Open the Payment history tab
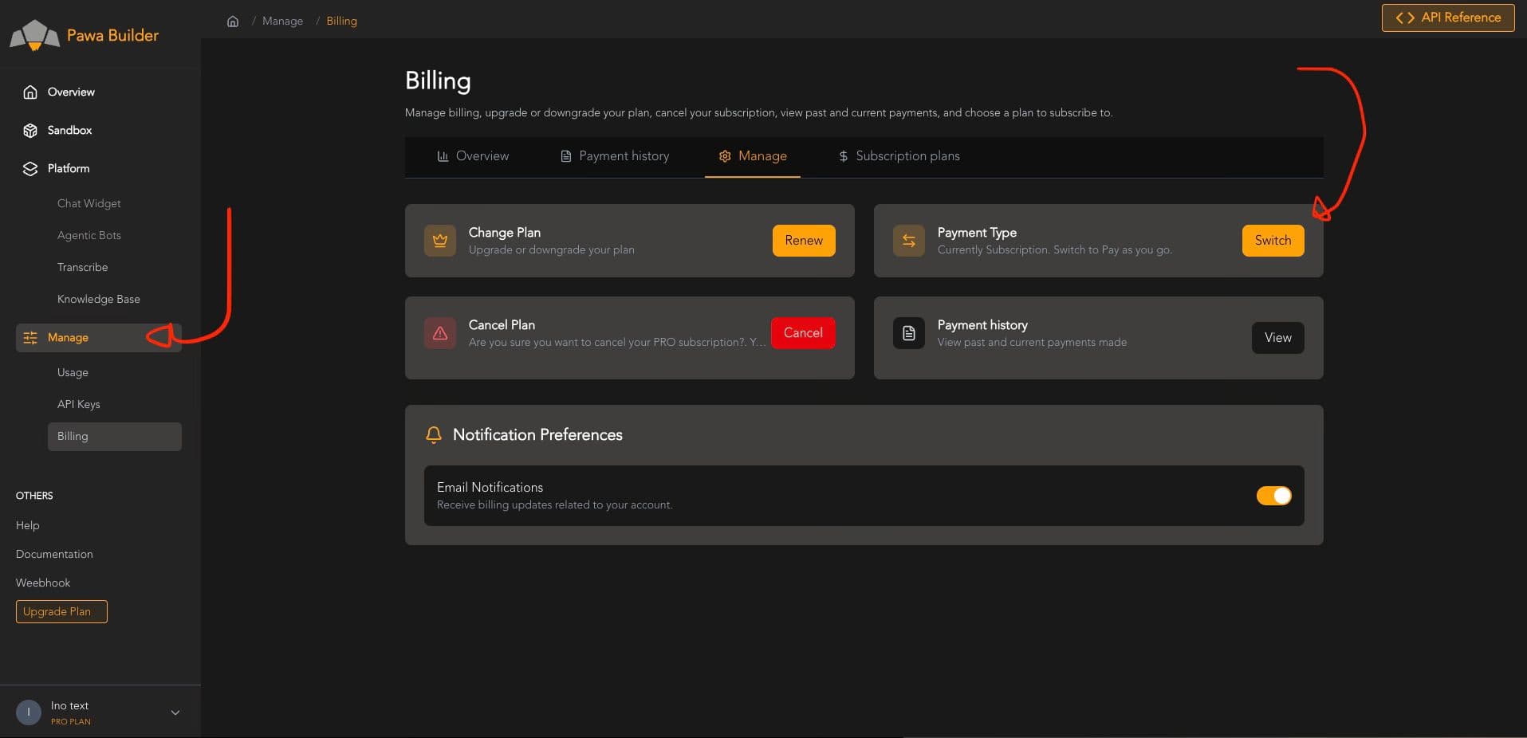This screenshot has height=738, width=1527. [x=614, y=156]
